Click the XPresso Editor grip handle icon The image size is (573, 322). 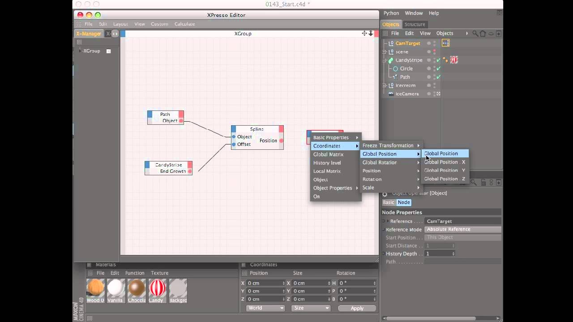pos(79,24)
